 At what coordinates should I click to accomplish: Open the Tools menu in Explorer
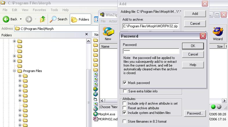coord(54,10)
